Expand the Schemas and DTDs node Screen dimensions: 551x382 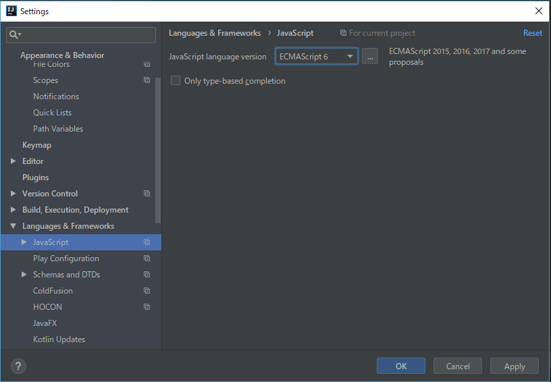click(24, 274)
